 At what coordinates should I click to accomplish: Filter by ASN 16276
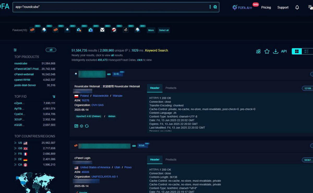click(85, 100)
